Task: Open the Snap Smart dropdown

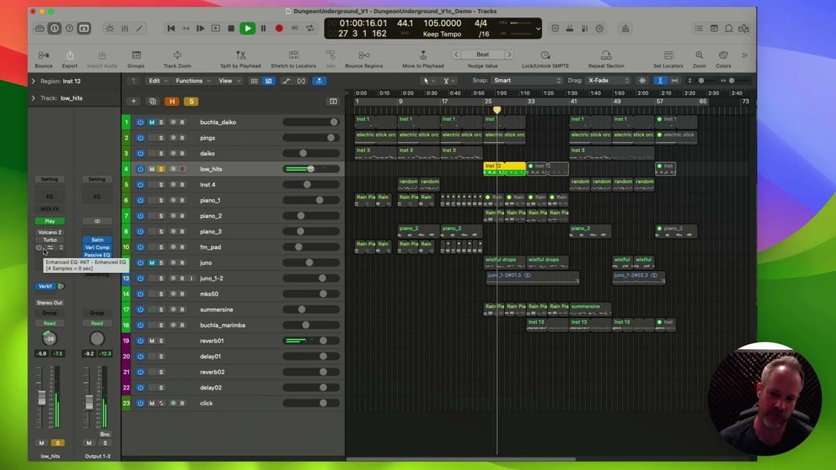Action: pos(526,80)
